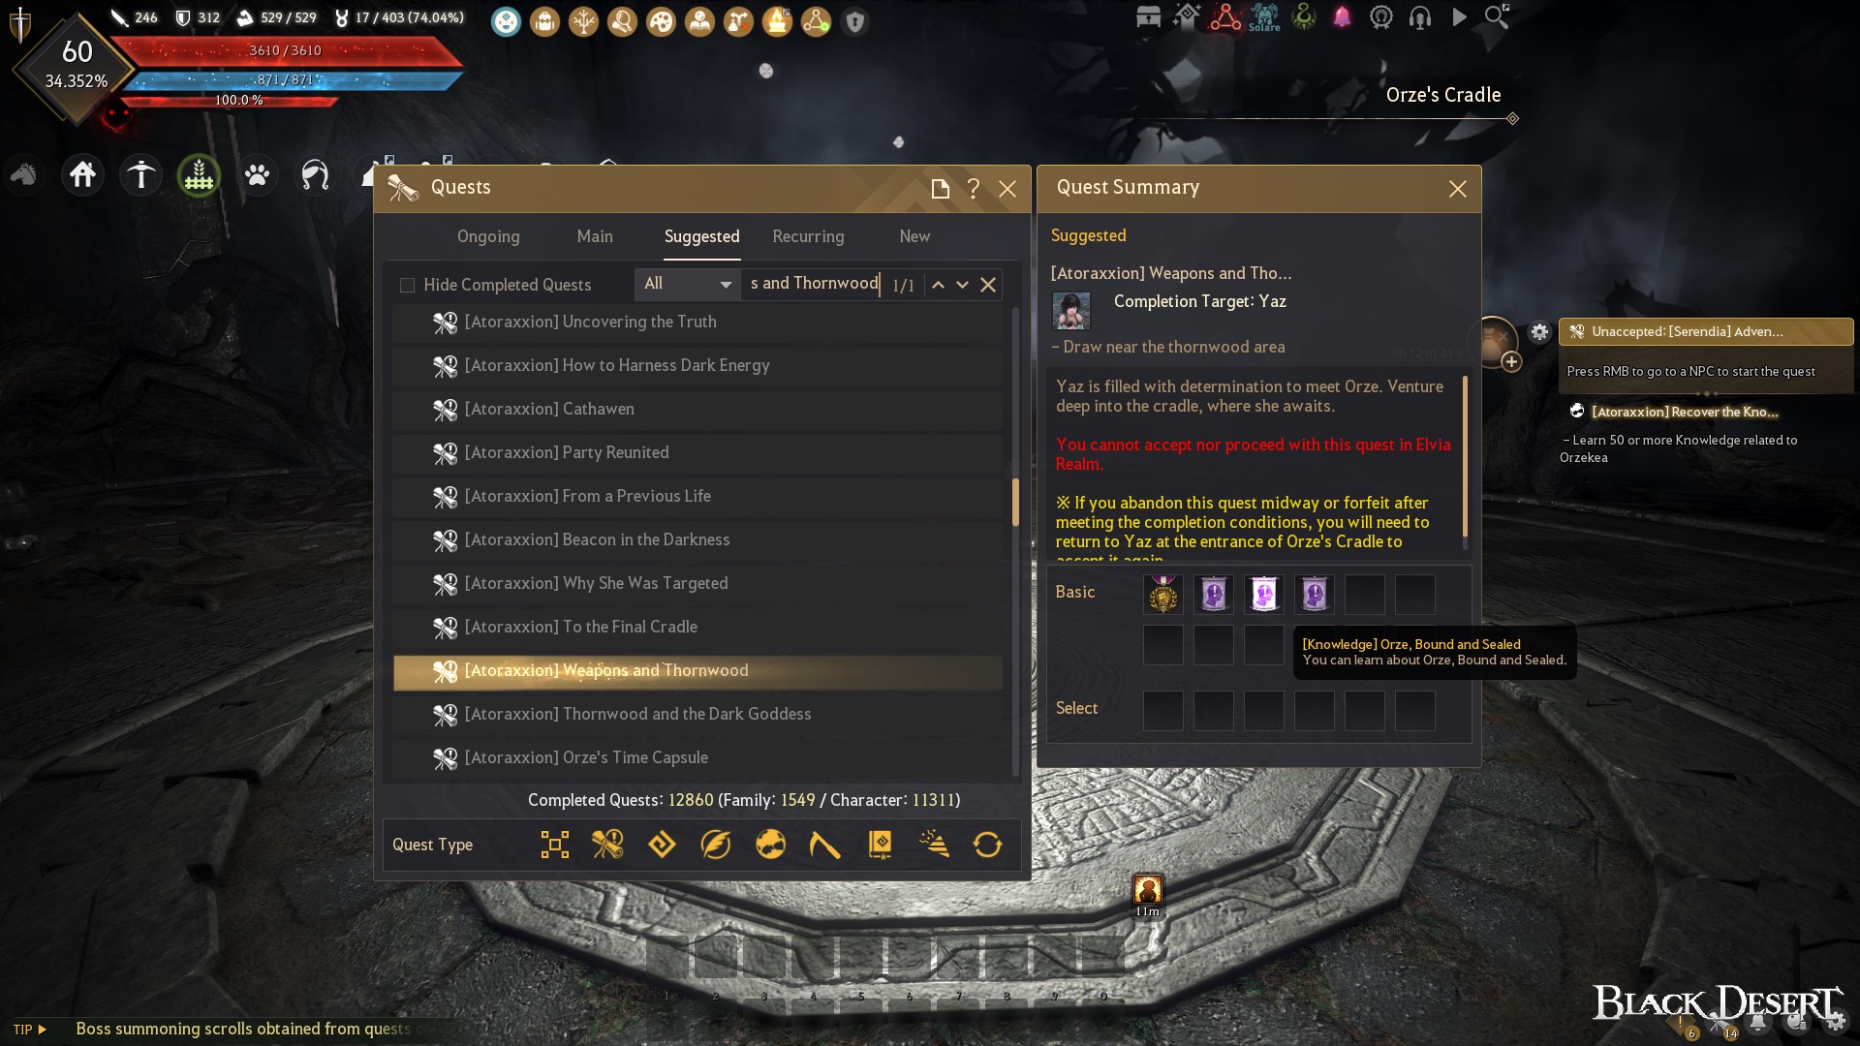This screenshot has height=1046, width=1860.
Task: Open the pets paw icon
Action: tap(257, 175)
